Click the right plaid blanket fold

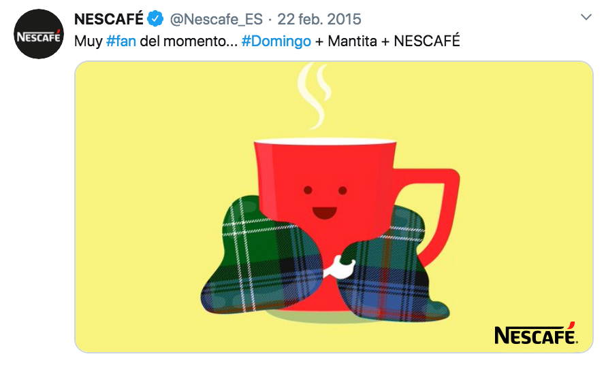(x=391, y=270)
